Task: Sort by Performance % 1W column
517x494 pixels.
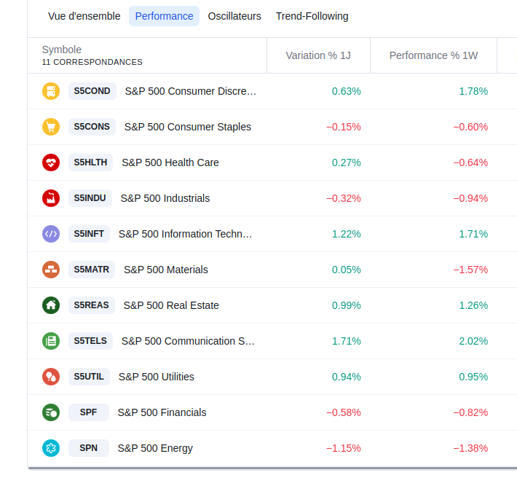Action: [x=433, y=55]
